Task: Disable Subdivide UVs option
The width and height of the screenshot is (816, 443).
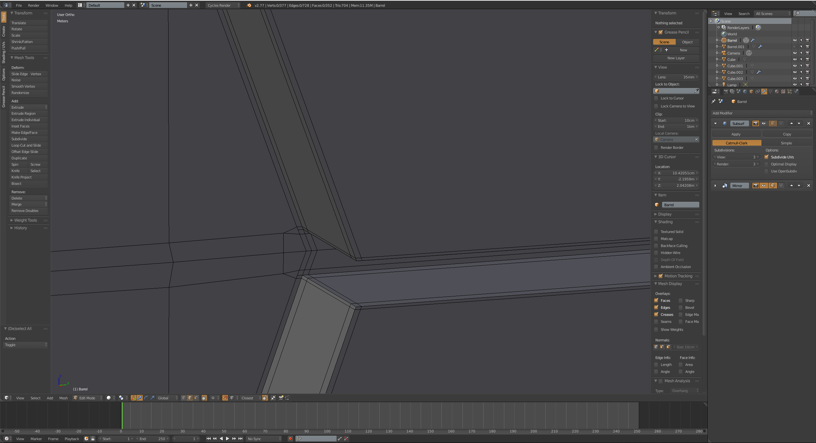Action: pos(766,157)
